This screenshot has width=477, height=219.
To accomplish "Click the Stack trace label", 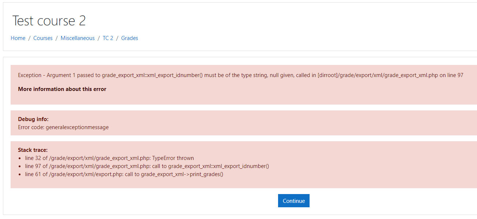I will click(x=33, y=150).
